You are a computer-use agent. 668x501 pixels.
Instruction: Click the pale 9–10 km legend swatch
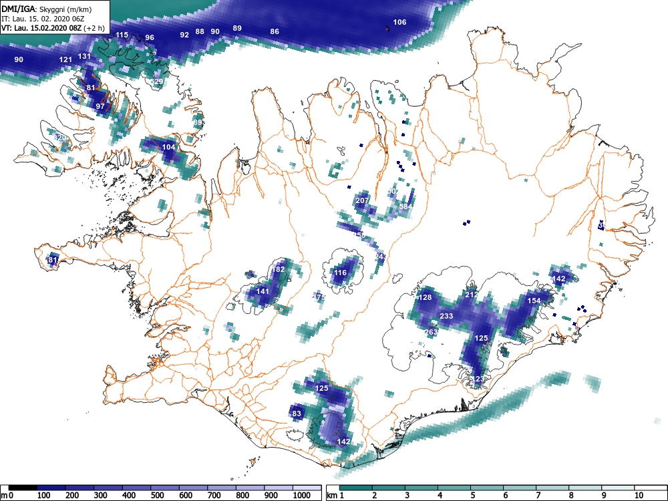(x=618, y=488)
